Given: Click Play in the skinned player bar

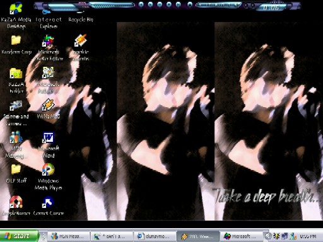Looking at the screenshot, I should pos(150,4).
